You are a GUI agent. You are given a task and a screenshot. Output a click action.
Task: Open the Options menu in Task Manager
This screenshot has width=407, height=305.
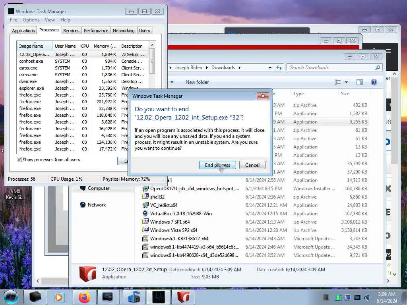tap(31, 20)
